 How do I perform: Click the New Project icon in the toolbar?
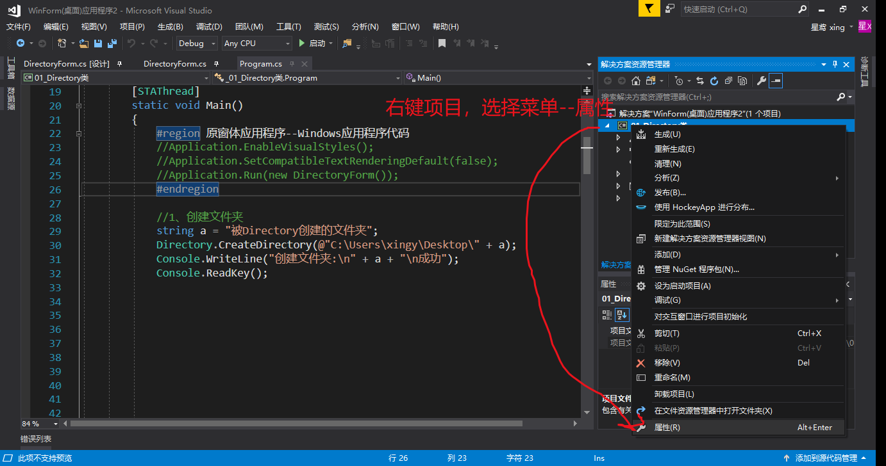point(61,43)
